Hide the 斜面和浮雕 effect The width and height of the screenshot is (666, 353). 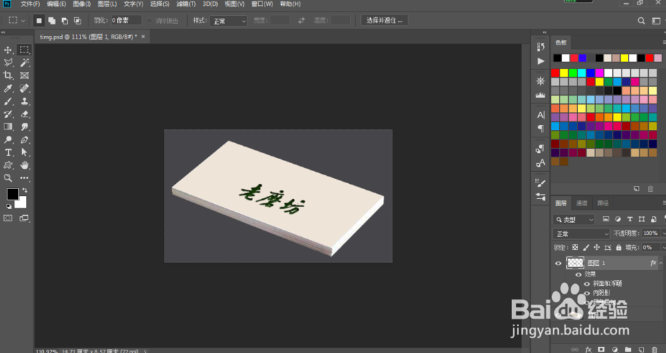(x=587, y=284)
